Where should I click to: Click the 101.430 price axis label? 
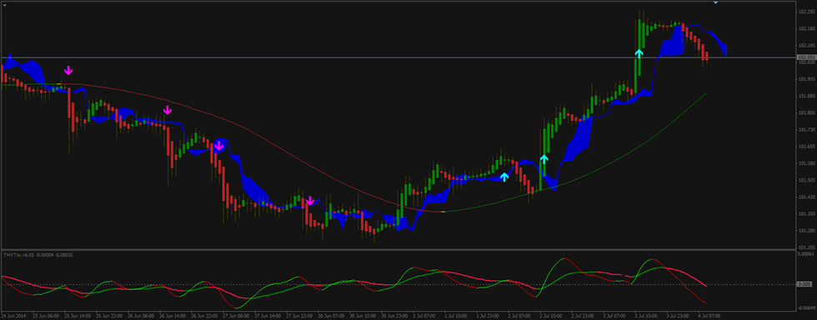pyautogui.click(x=806, y=197)
